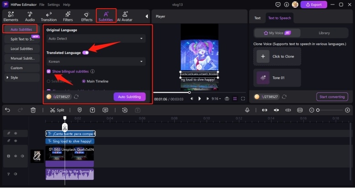The image size is (355, 188).
Task: Select Manual Subtitles in the sidebar
Action: coord(22,58)
